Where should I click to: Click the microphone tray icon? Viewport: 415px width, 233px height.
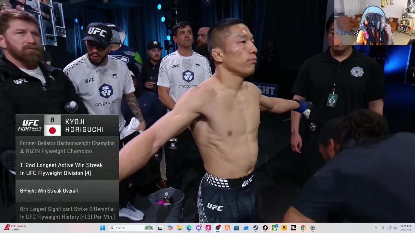click(383, 228)
